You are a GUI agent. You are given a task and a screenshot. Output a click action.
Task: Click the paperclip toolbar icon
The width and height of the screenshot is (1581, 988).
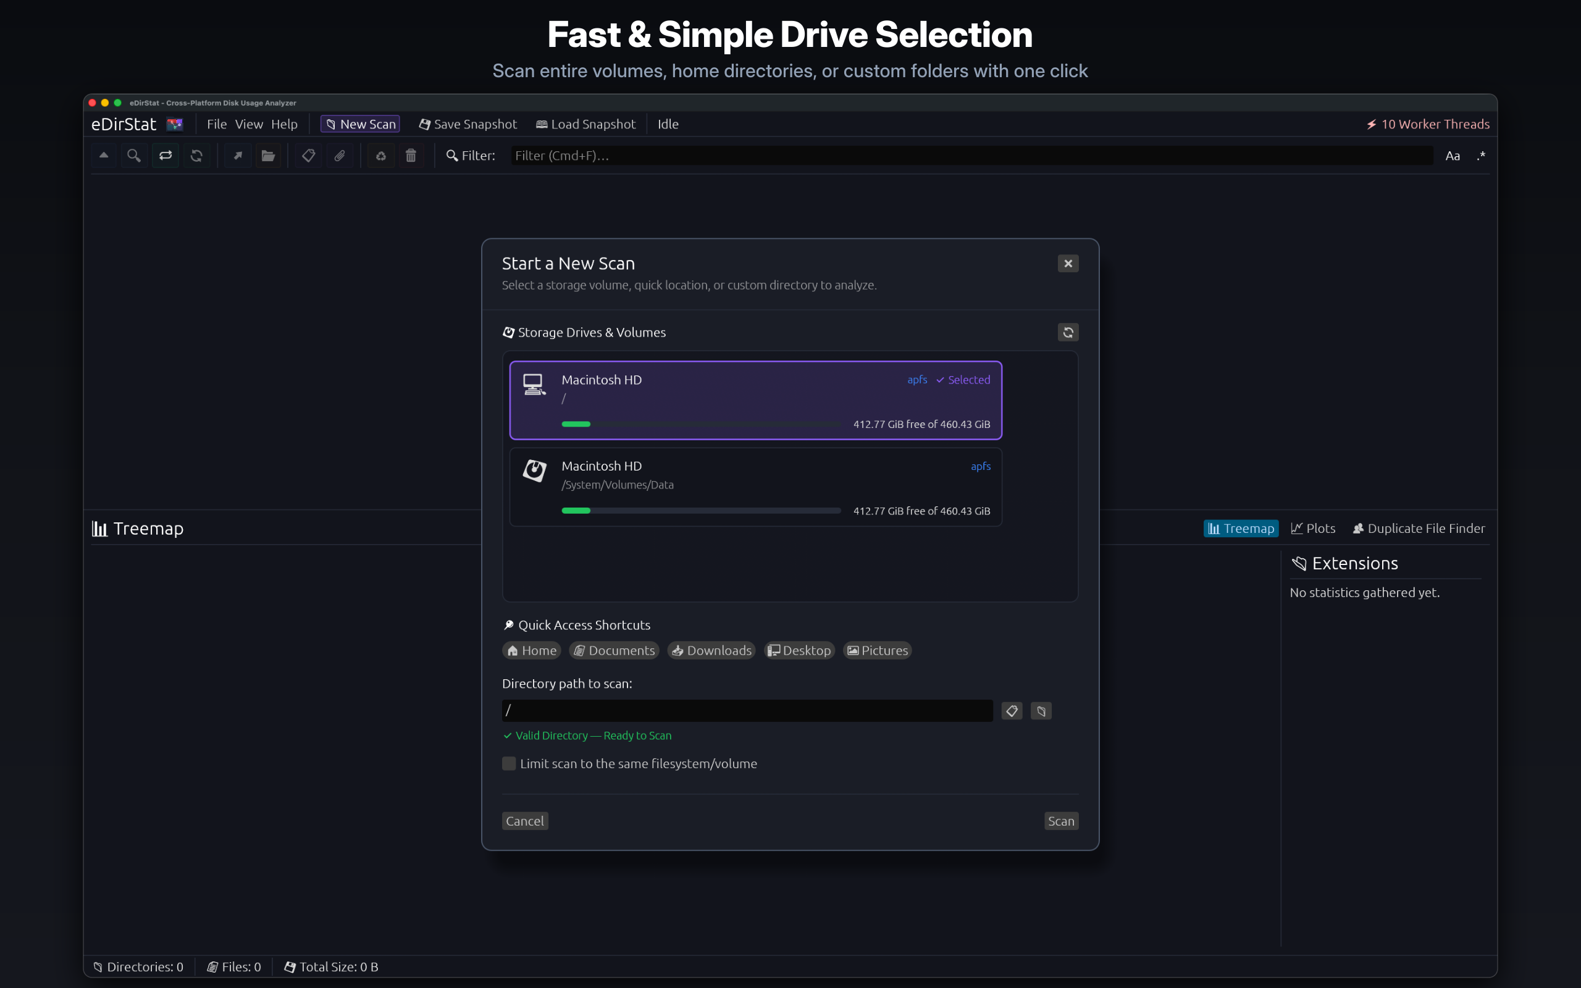[x=340, y=156]
